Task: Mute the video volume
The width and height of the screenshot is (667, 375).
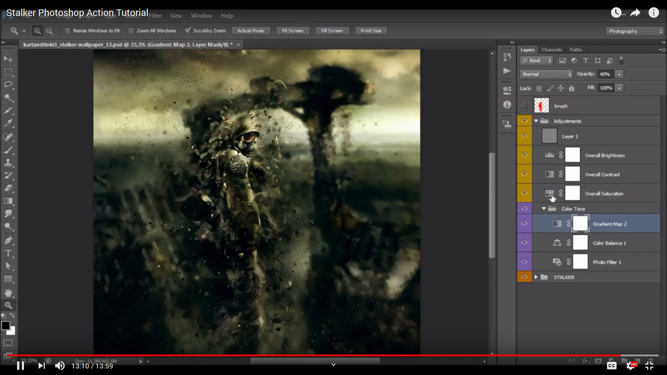Action: point(60,366)
